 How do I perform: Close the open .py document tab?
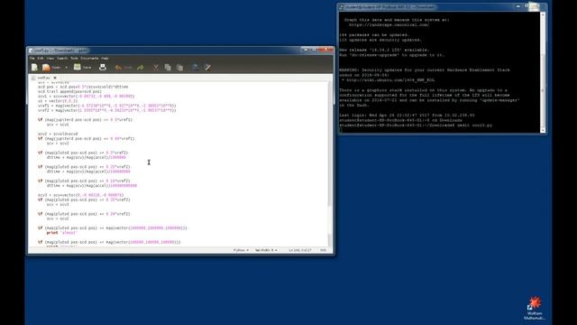(55, 78)
